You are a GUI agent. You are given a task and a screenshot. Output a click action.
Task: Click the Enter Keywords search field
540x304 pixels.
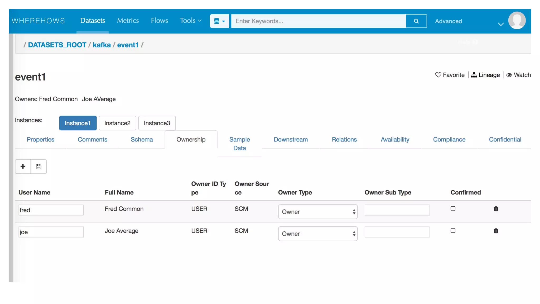tap(318, 21)
